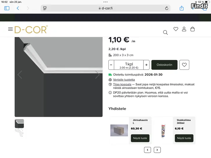Viewport: 211px width, 158px height.
Task: Click Näytä tuote for Stukkoliima 300ml
Action: (x=184, y=138)
